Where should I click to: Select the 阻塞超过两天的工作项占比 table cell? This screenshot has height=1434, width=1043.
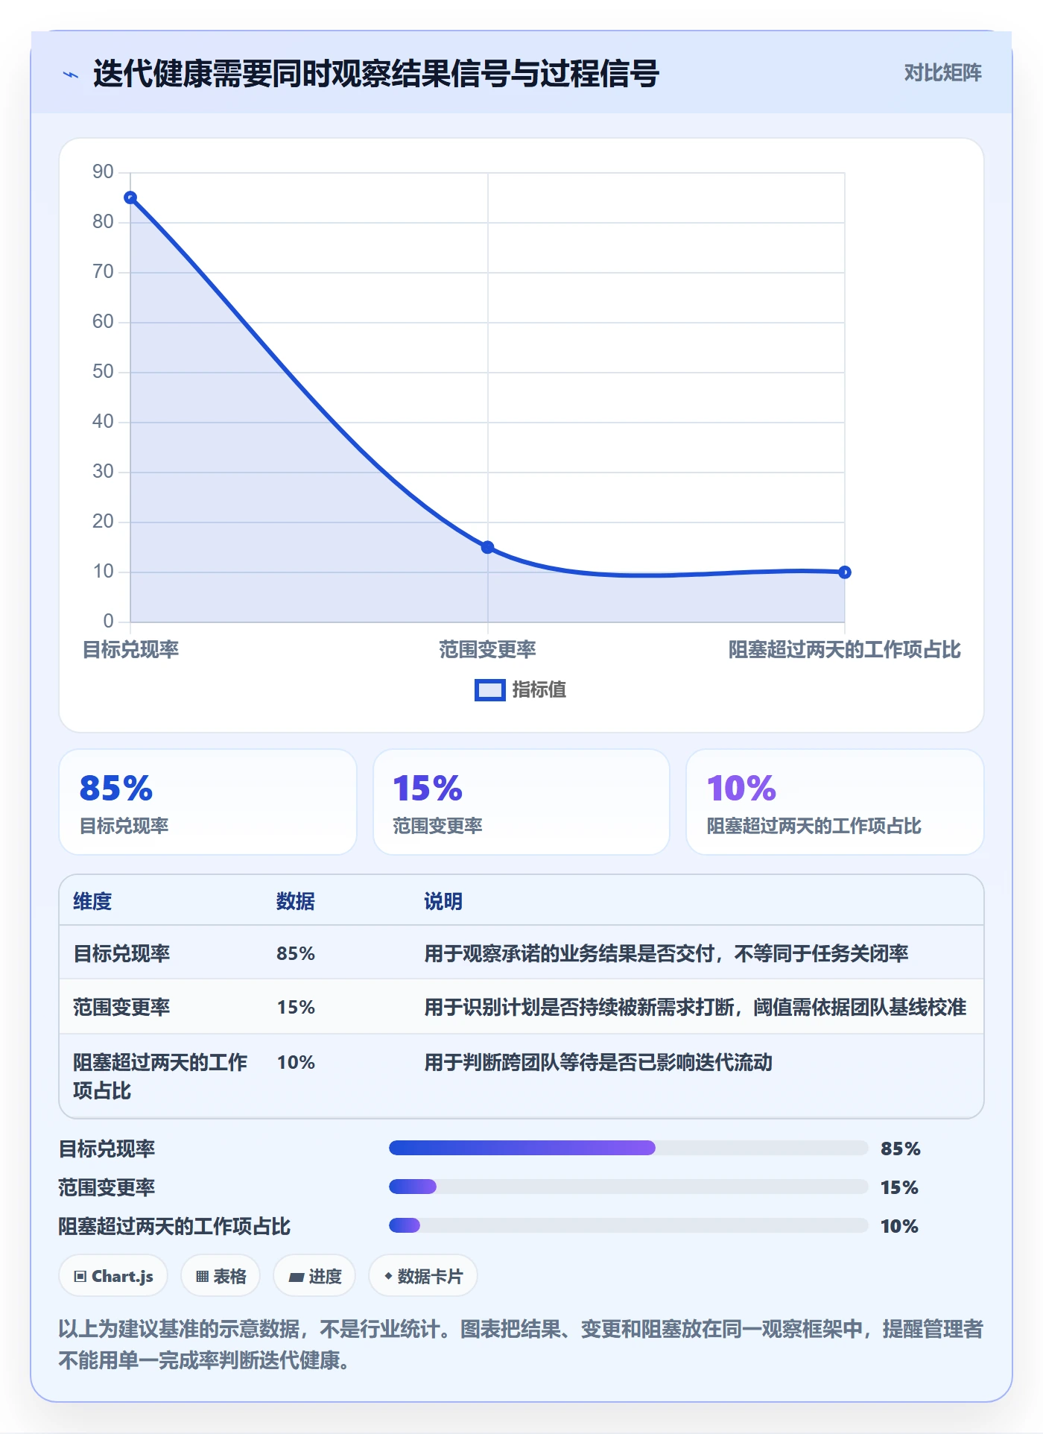[x=160, y=1076]
